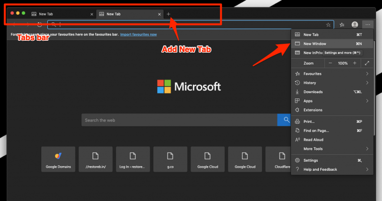The image size is (382, 201).
Task: Click the New Window icon in menu
Action: 297,44
